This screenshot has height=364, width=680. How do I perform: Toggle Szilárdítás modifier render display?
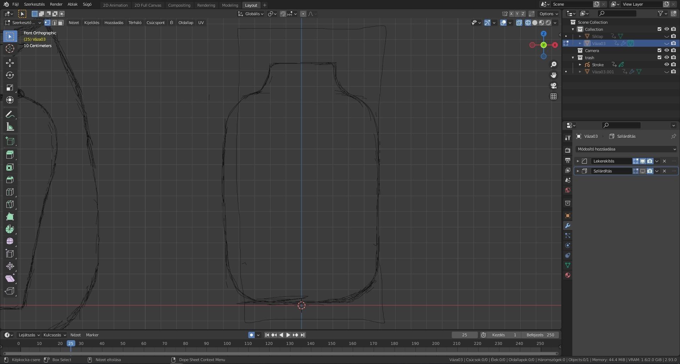[650, 171]
